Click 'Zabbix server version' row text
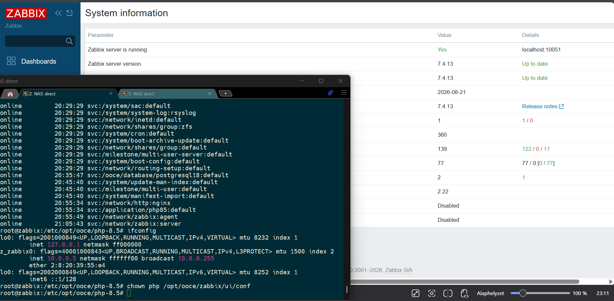614x301 pixels. [x=114, y=64]
